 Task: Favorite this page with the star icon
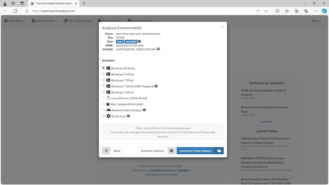266,11
